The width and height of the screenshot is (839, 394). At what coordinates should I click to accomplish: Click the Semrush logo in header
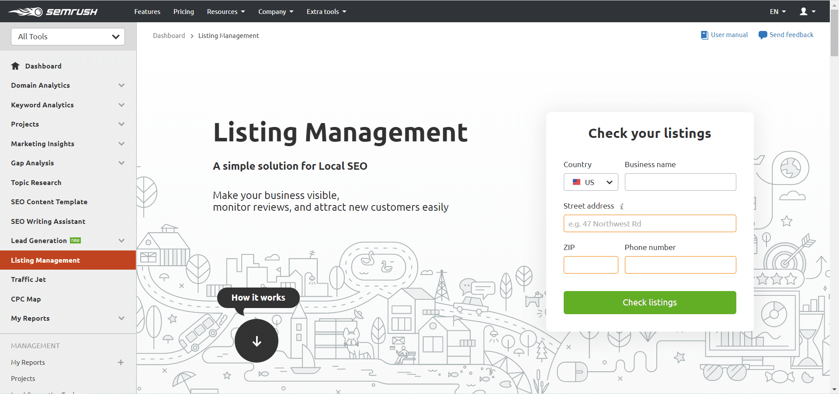point(53,12)
